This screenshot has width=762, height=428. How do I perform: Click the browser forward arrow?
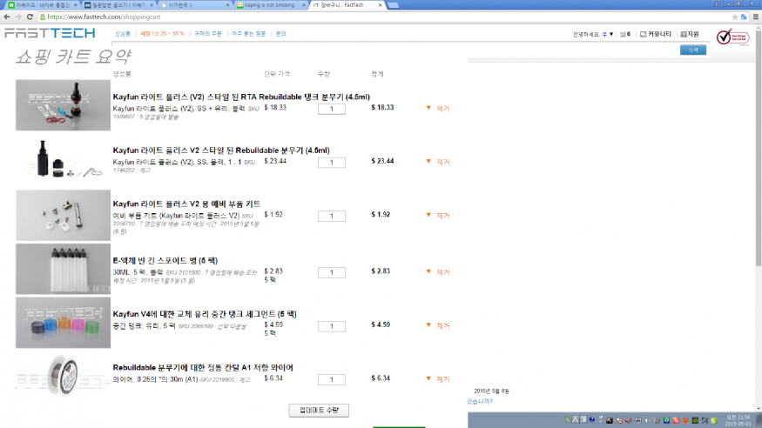coord(18,17)
